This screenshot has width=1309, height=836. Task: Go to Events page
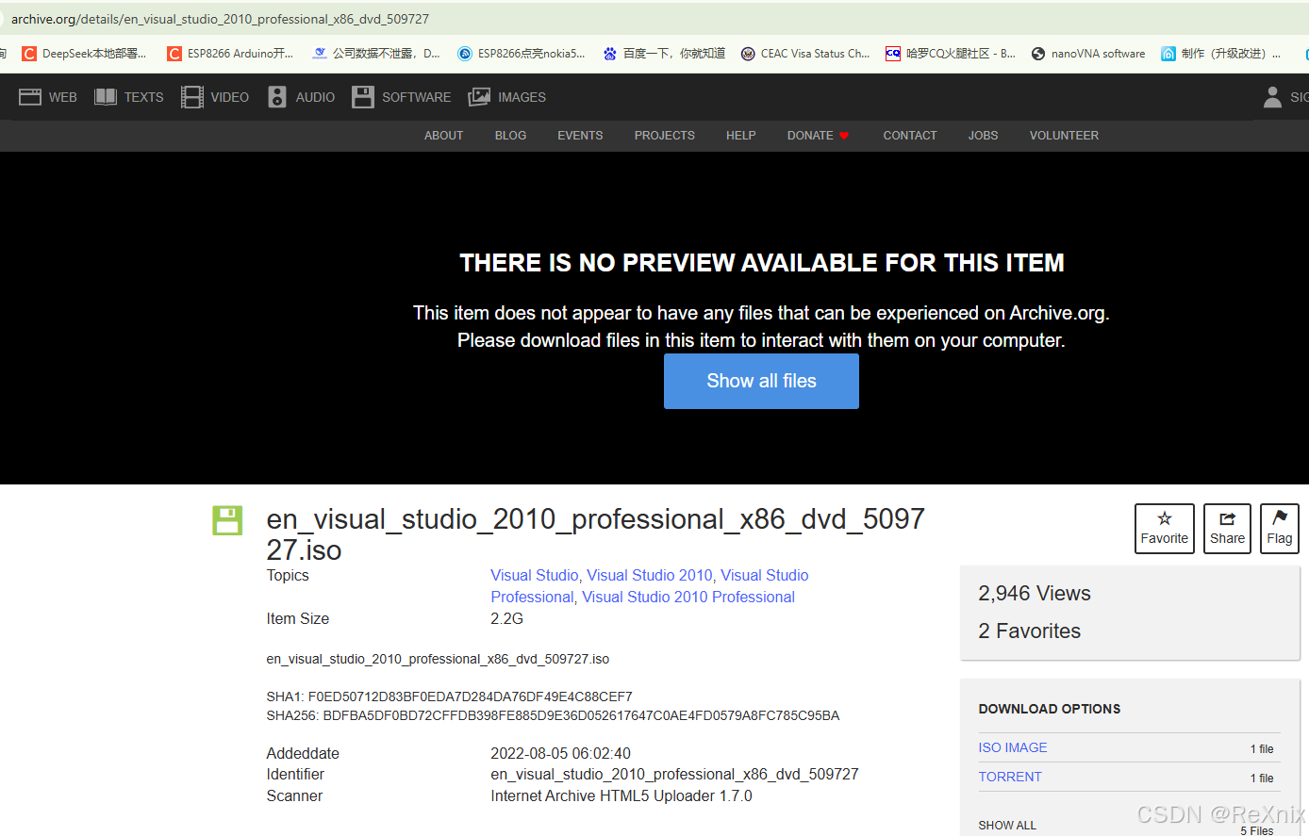580,136
